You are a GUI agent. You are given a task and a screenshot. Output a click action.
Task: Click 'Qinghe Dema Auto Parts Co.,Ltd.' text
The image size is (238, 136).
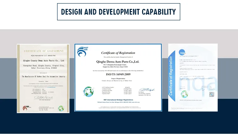coord(118,62)
